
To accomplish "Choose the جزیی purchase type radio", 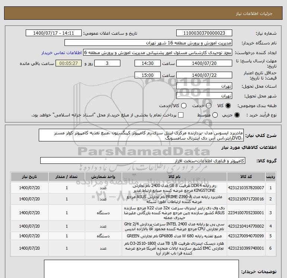I will 237,115.
